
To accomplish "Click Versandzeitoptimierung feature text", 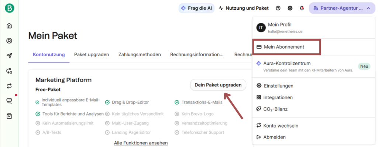I will coord(205,123).
